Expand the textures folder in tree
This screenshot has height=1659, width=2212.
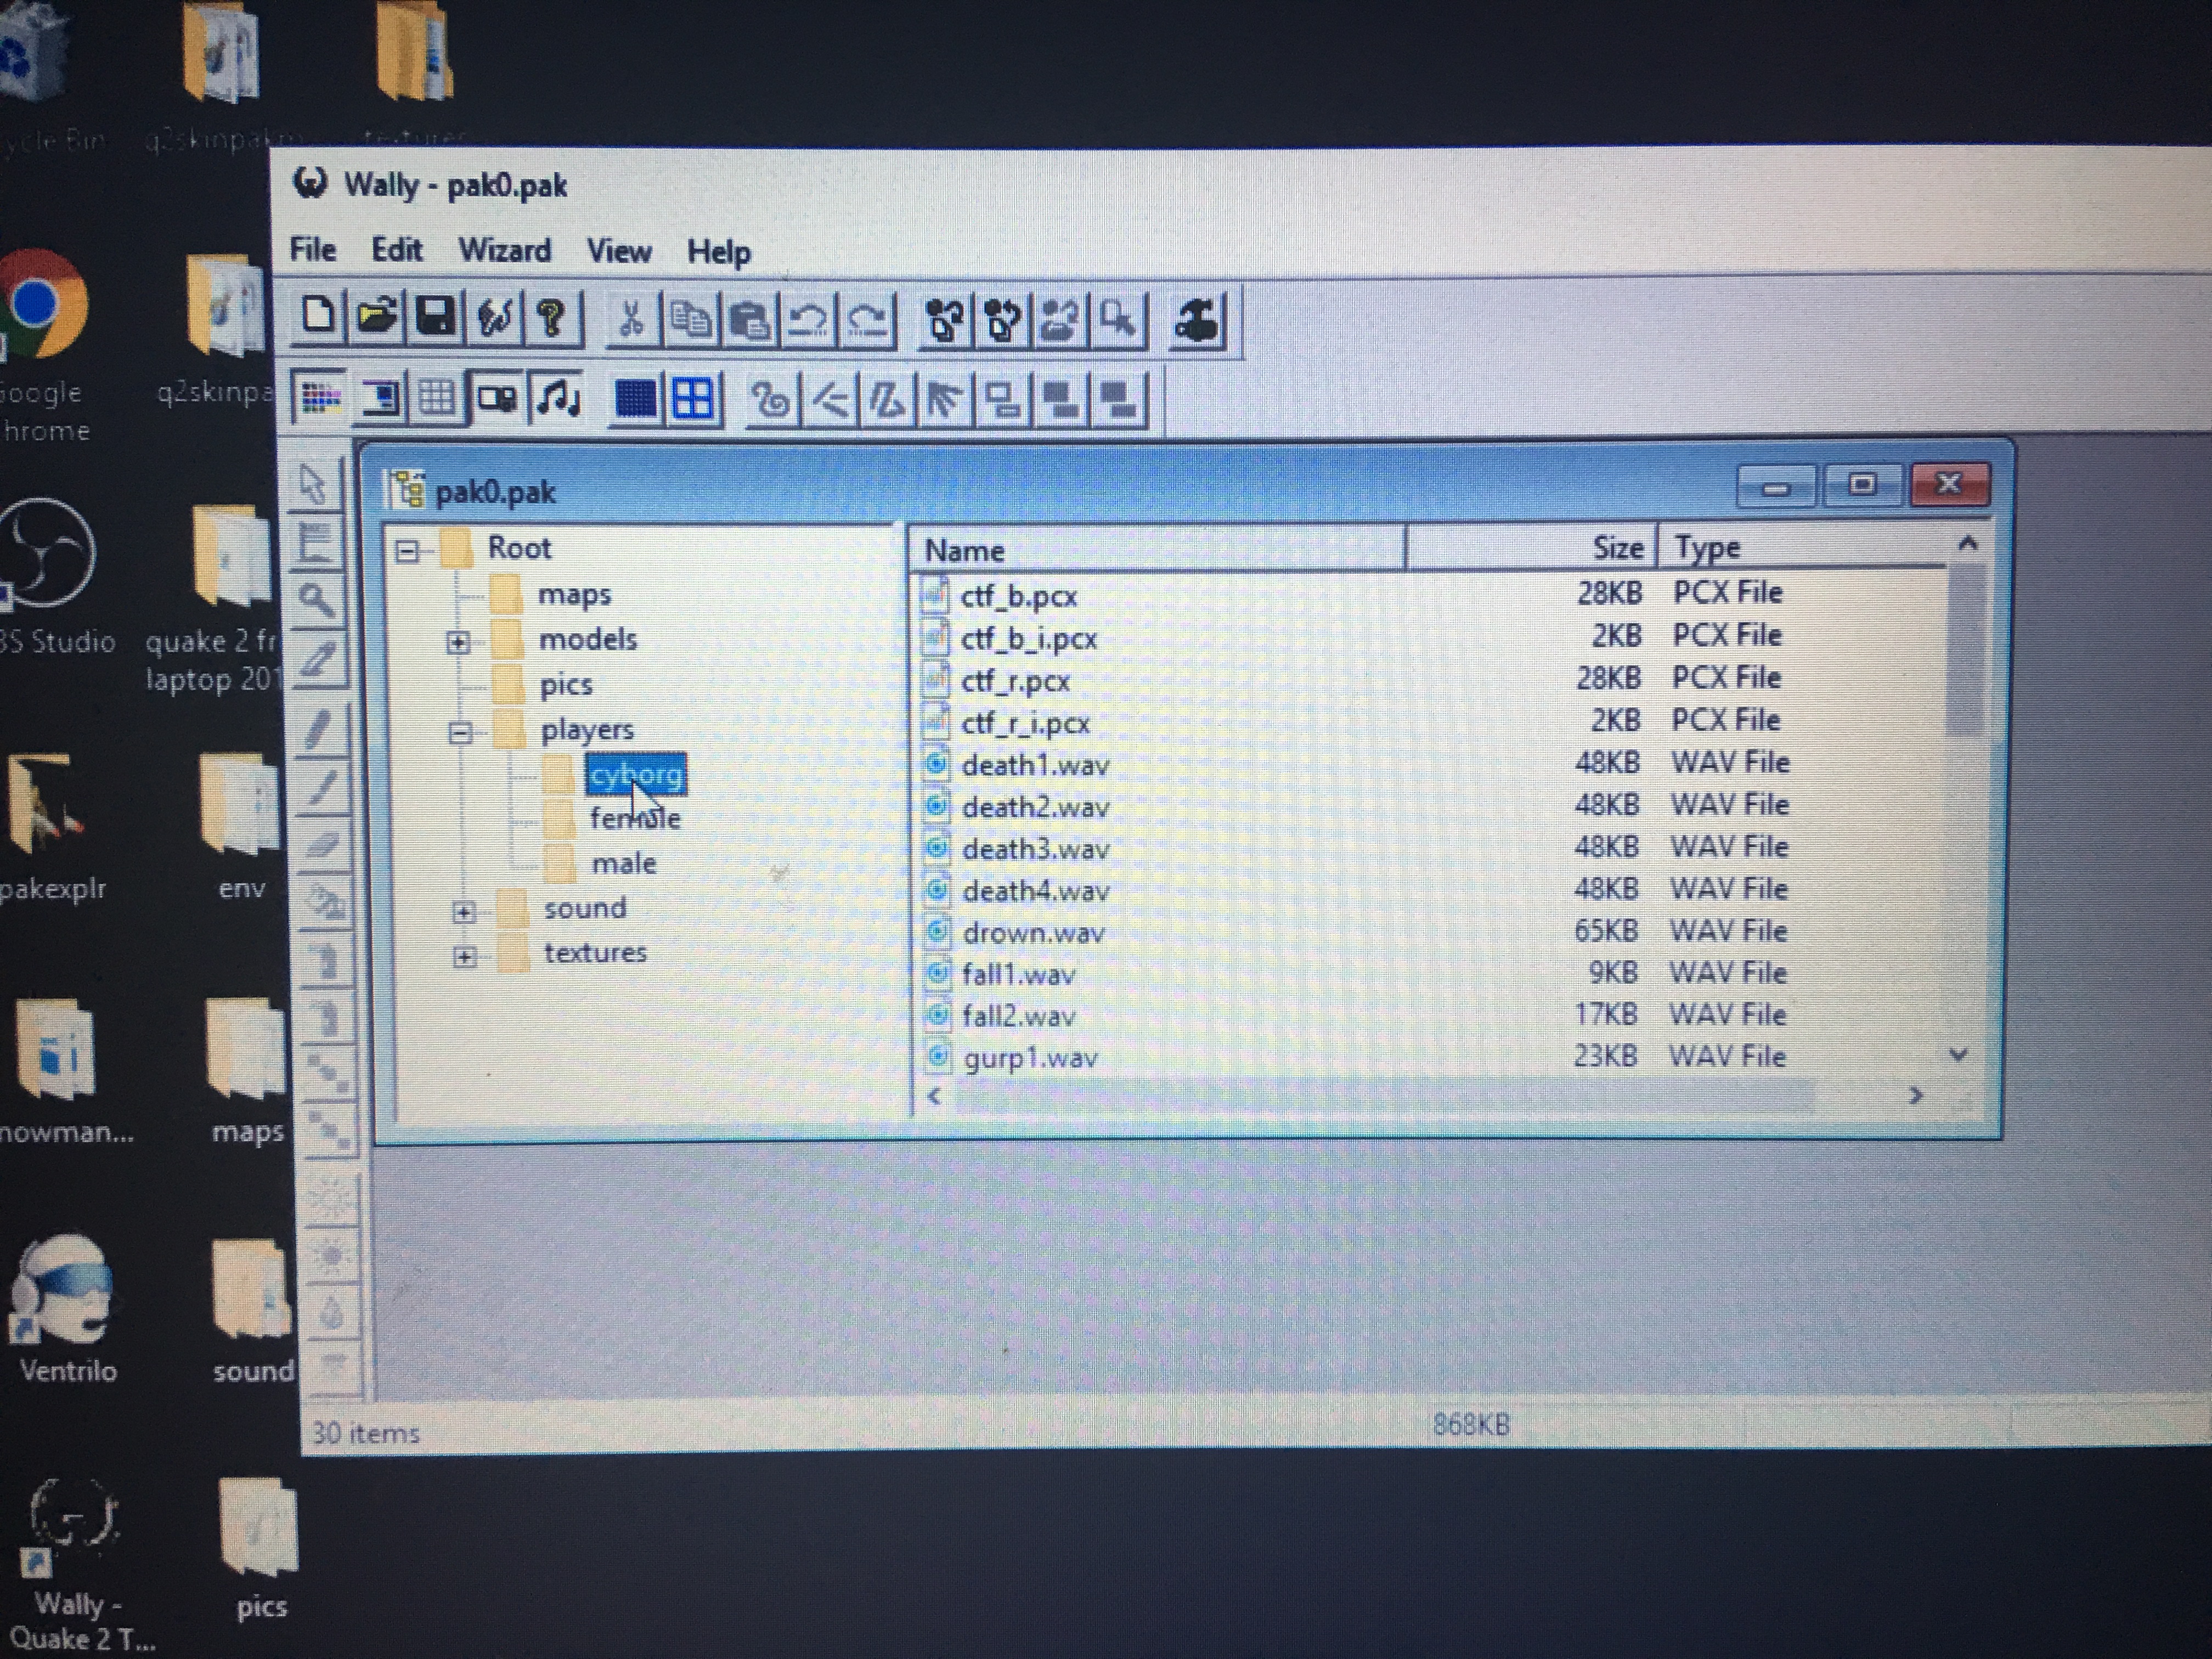(464, 957)
